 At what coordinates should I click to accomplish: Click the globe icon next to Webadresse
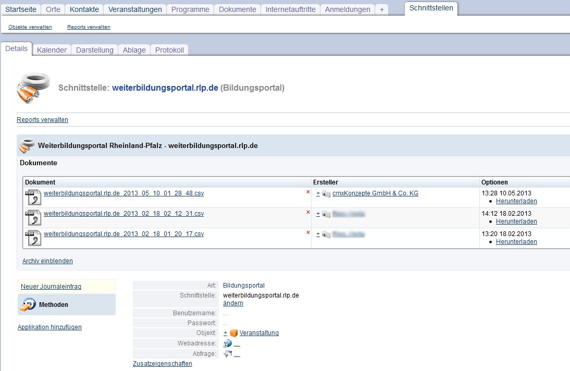click(x=228, y=344)
